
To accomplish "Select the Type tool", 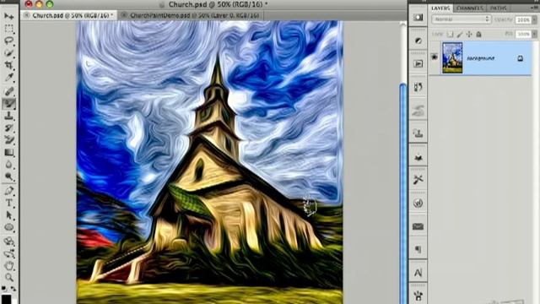I will pyautogui.click(x=9, y=203).
